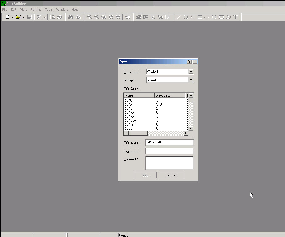Viewport: 285px width, 237px height.
Task: Click the dotted ruler lines icon
Action: click(146, 17)
